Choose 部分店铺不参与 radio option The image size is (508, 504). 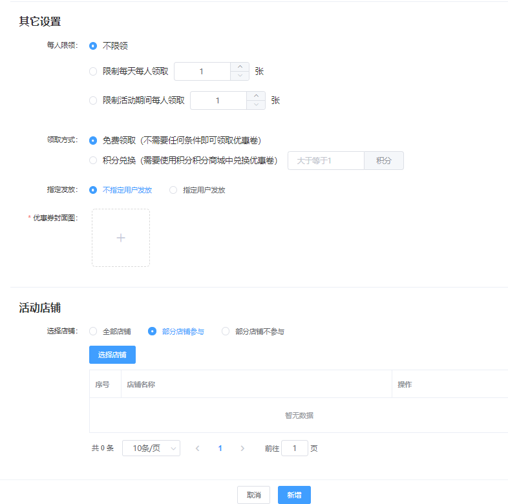pos(226,331)
